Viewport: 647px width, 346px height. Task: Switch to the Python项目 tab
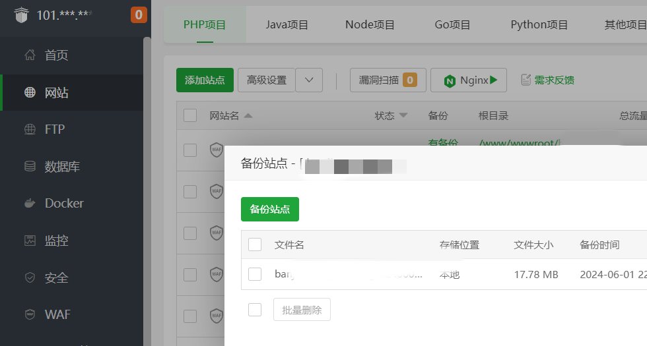(539, 25)
